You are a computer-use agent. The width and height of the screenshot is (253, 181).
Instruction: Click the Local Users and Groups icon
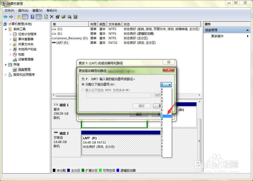tap(15, 49)
